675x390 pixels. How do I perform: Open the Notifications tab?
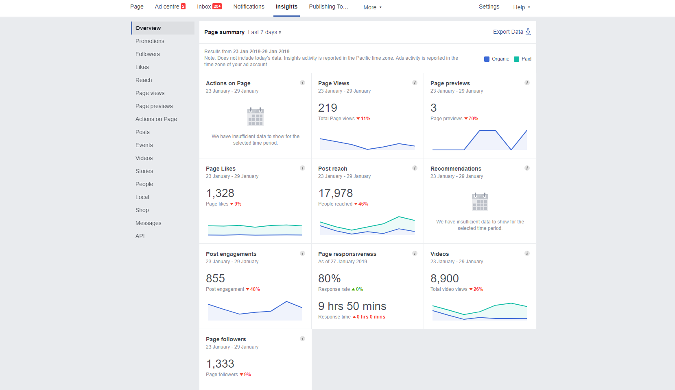(x=249, y=6)
